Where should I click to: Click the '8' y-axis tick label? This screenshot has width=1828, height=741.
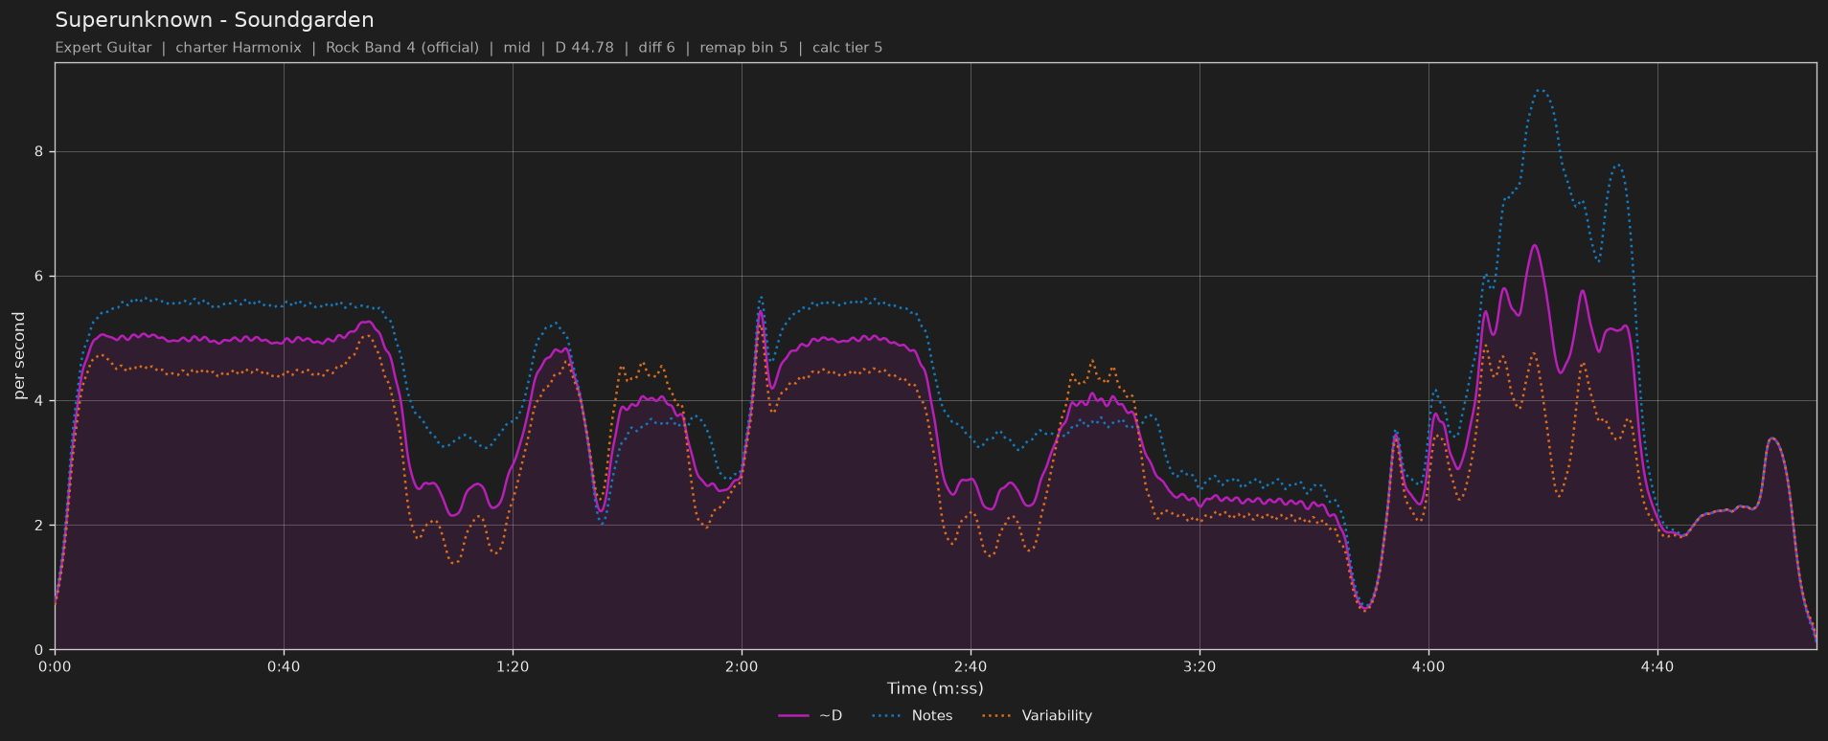pyautogui.click(x=40, y=151)
